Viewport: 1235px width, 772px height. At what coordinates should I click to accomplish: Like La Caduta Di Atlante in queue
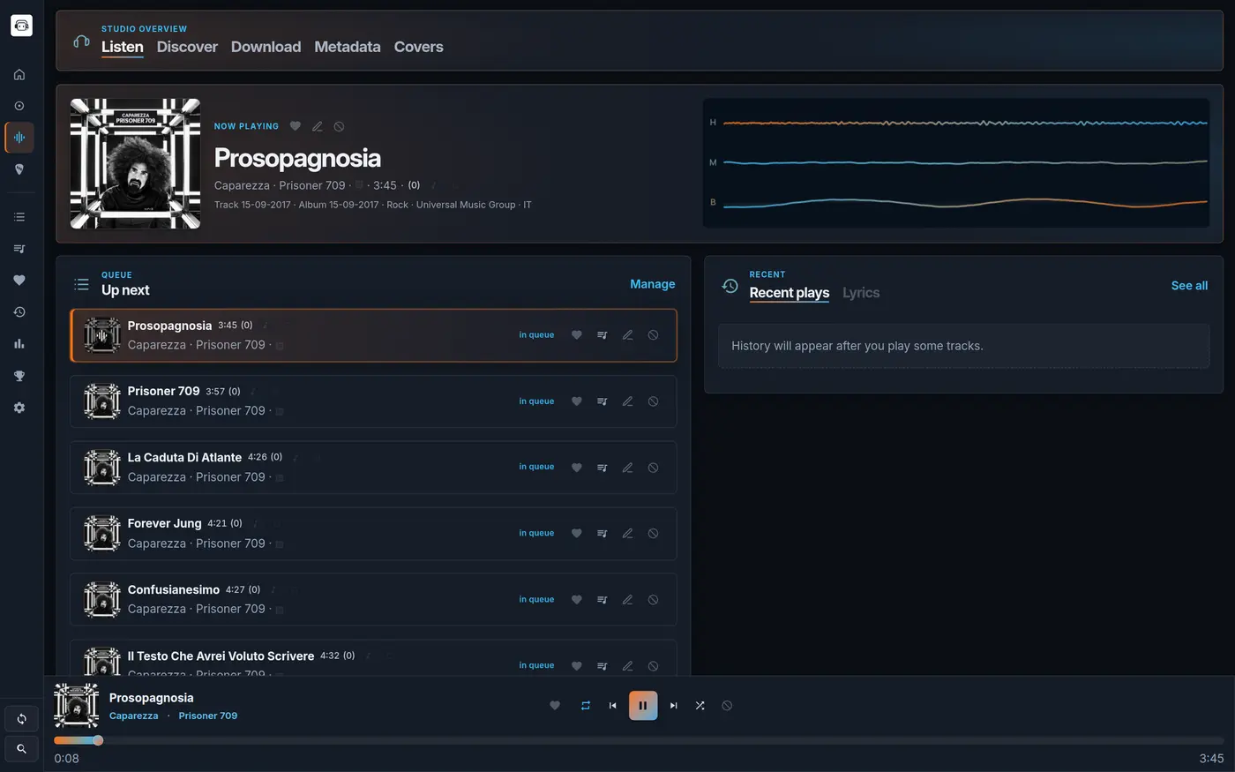[x=577, y=468]
